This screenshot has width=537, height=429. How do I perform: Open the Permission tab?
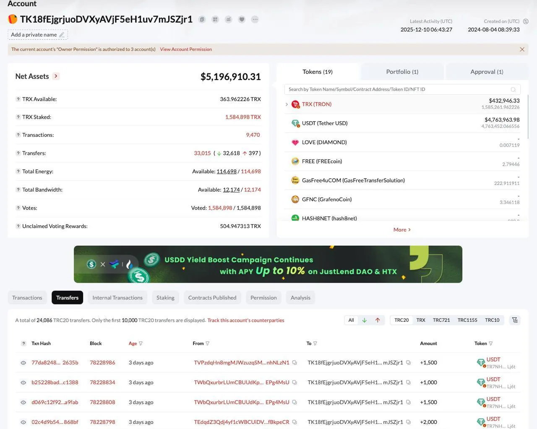pos(263,298)
